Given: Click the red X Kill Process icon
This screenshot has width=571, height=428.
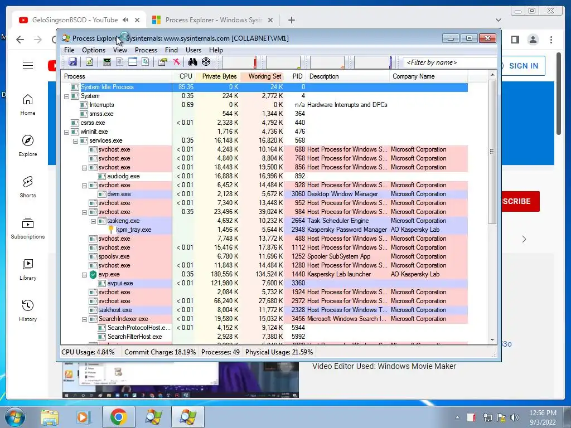Looking at the screenshot, I should point(176,62).
